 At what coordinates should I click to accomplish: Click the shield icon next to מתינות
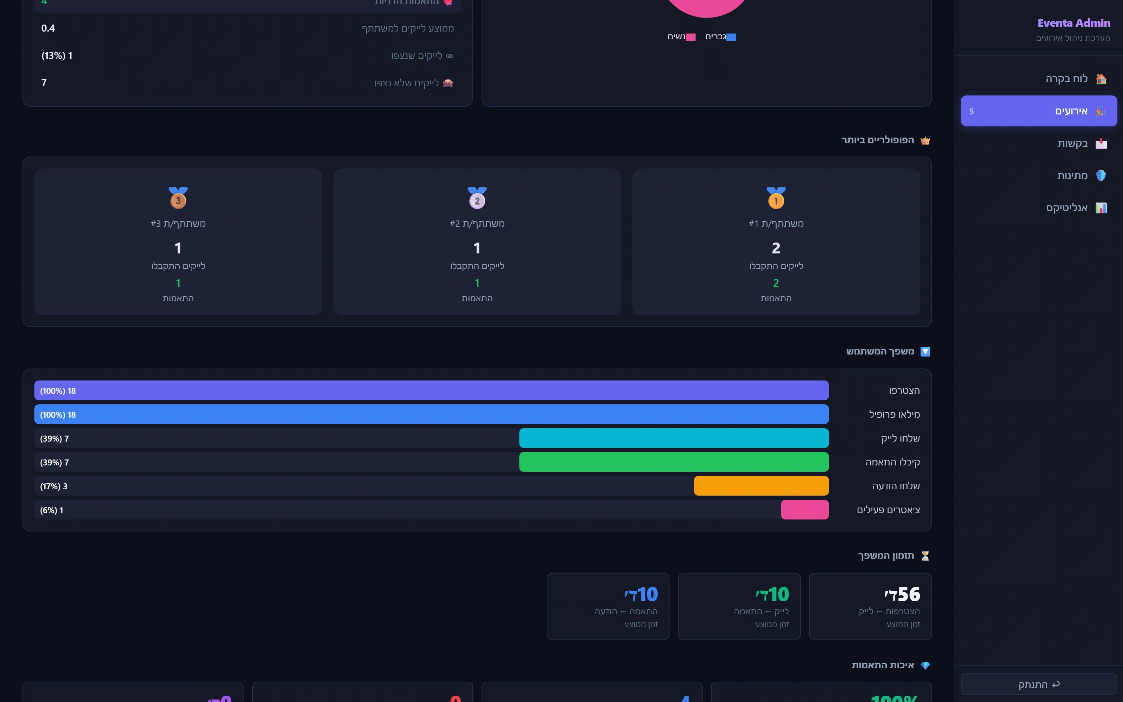[1101, 175]
